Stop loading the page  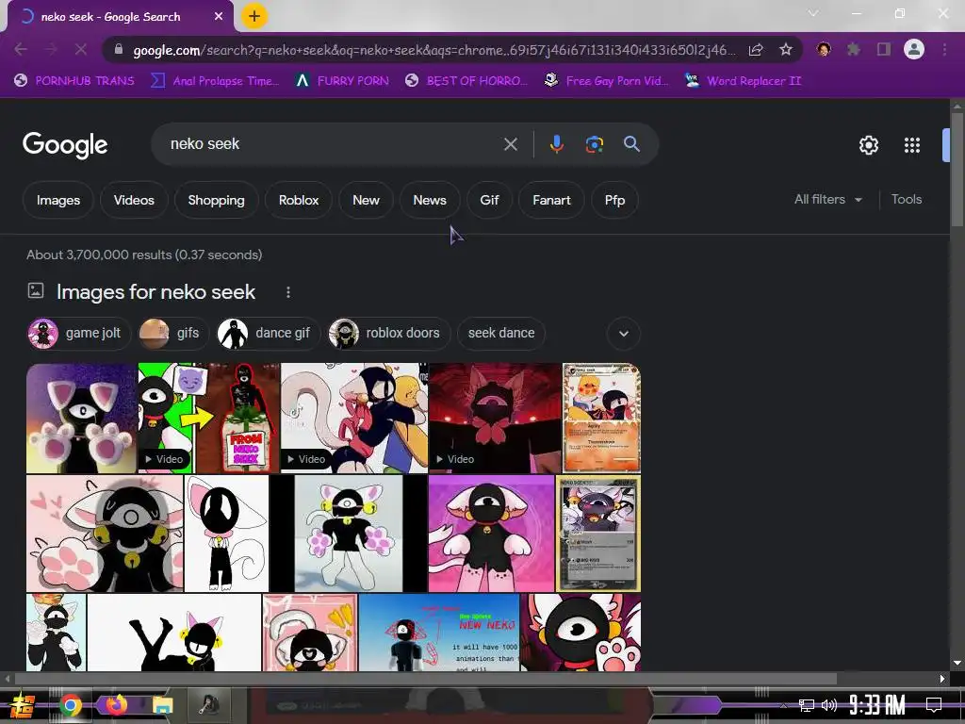click(x=81, y=49)
